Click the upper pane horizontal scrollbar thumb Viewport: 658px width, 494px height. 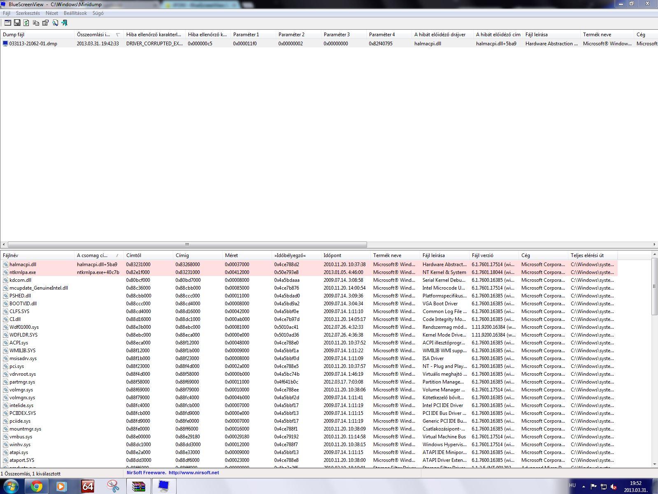pyautogui.click(x=187, y=244)
